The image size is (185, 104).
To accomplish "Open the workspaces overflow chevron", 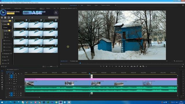I will pyautogui.click(x=116, y=5).
